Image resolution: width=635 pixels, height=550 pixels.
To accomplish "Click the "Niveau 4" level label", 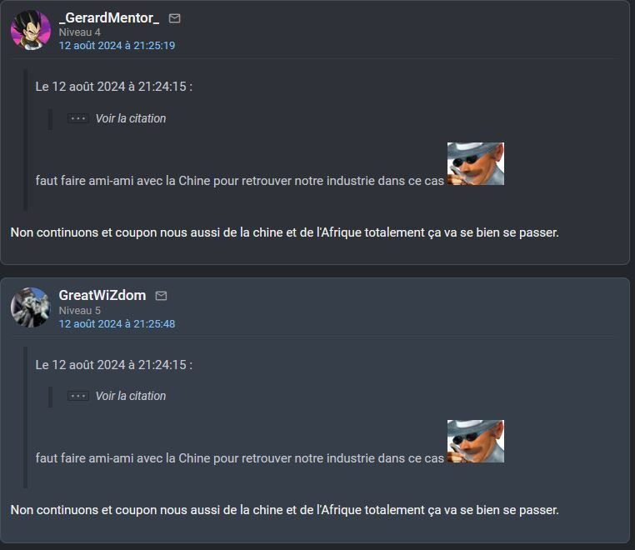I will click(x=80, y=32).
